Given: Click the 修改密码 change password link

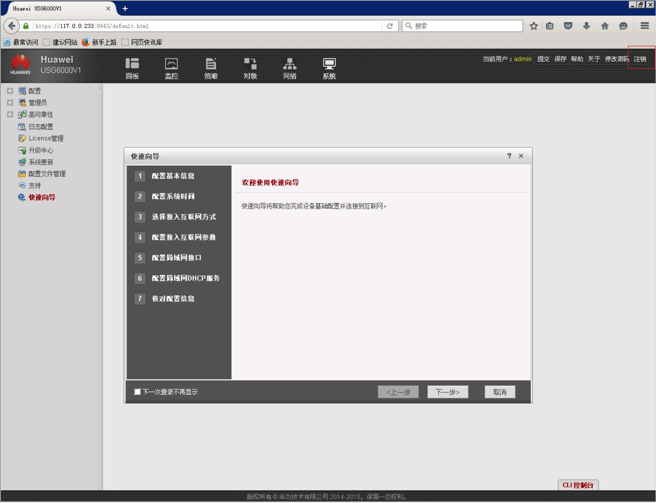Looking at the screenshot, I should click(x=617, y=59).
